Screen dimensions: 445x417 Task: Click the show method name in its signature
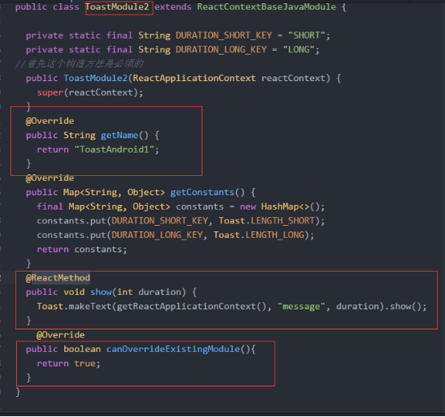tap(100, 292)
